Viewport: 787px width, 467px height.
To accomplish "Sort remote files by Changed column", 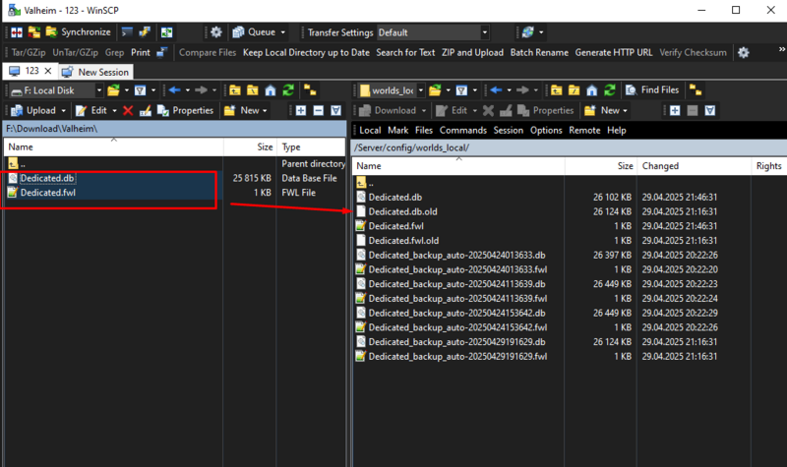I will click(x=660, y=166).
